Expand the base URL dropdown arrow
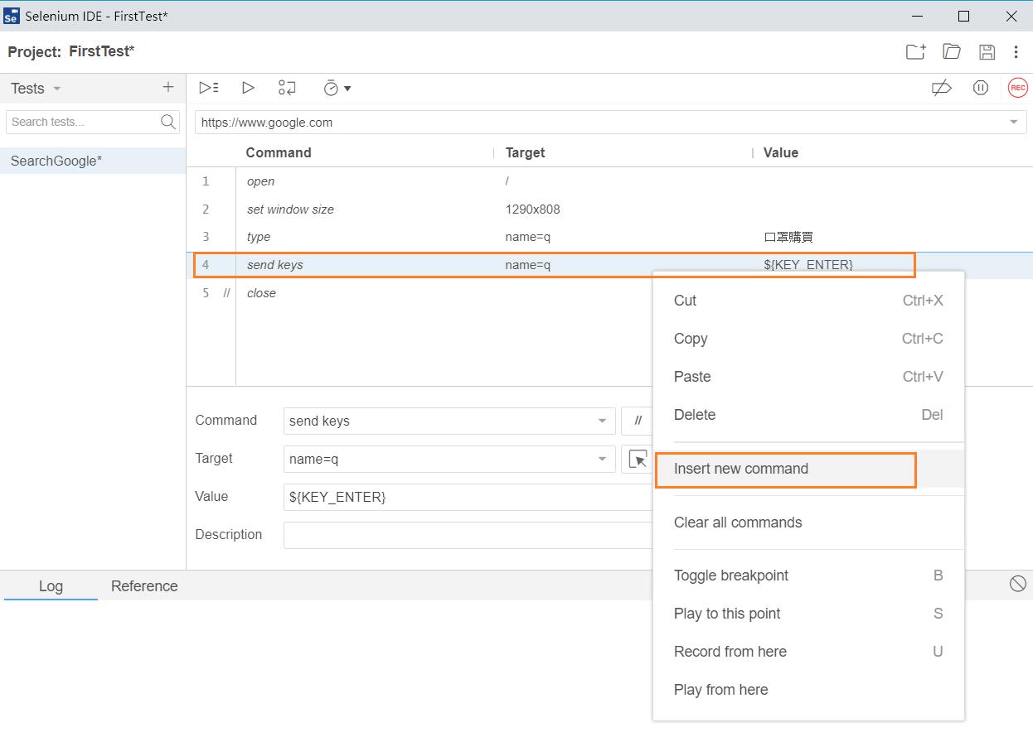 coord(1013,123)
